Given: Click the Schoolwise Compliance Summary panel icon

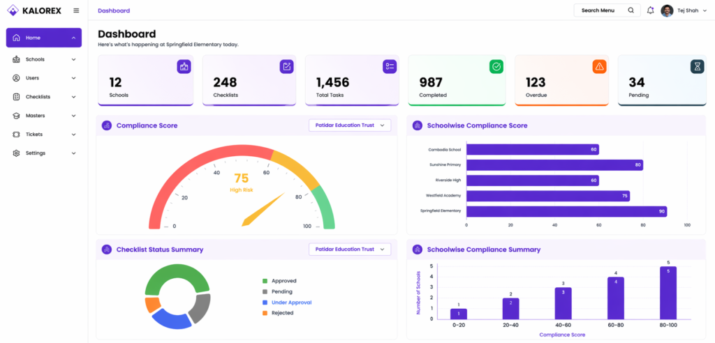Looking at the screenshot, I should pos(418,249).
